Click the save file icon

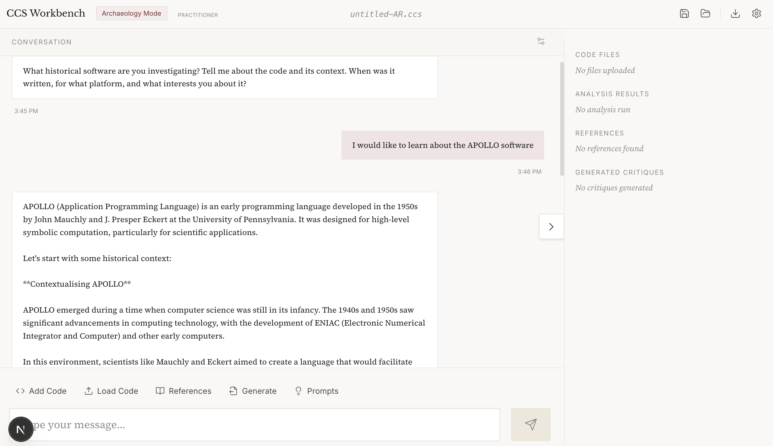[684, 14]
